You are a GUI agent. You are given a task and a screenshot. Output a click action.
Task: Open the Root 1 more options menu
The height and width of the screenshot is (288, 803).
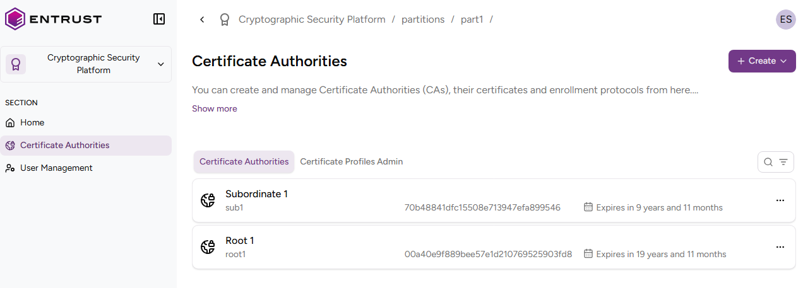tap(780, 247)
